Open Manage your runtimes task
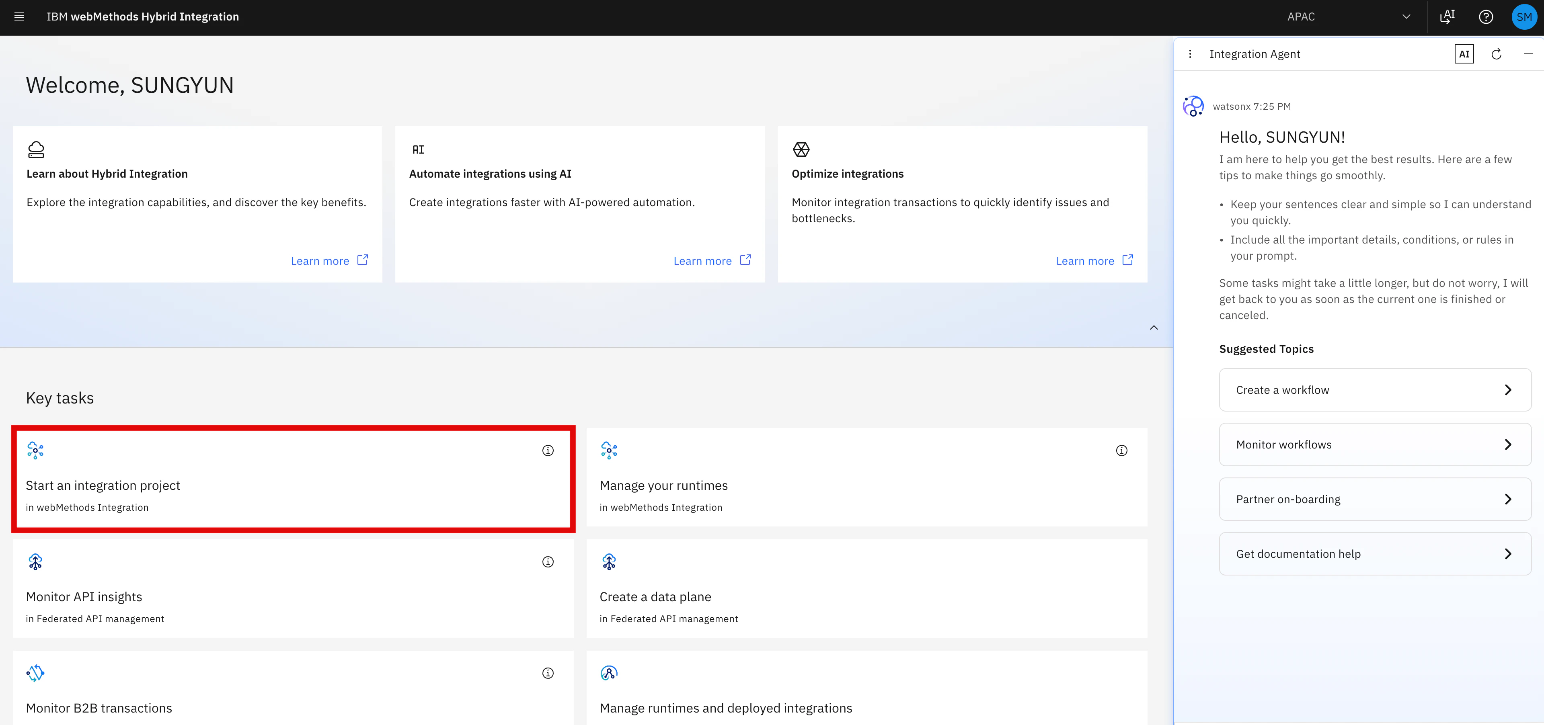1544x725 pixels. [867, 477]
